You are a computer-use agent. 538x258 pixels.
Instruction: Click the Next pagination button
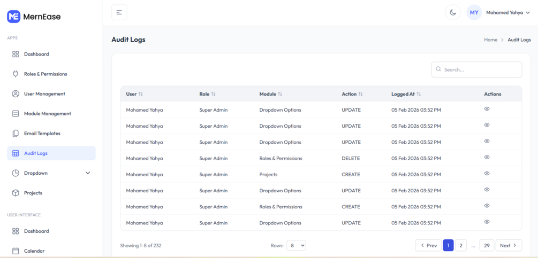(509, 245)
